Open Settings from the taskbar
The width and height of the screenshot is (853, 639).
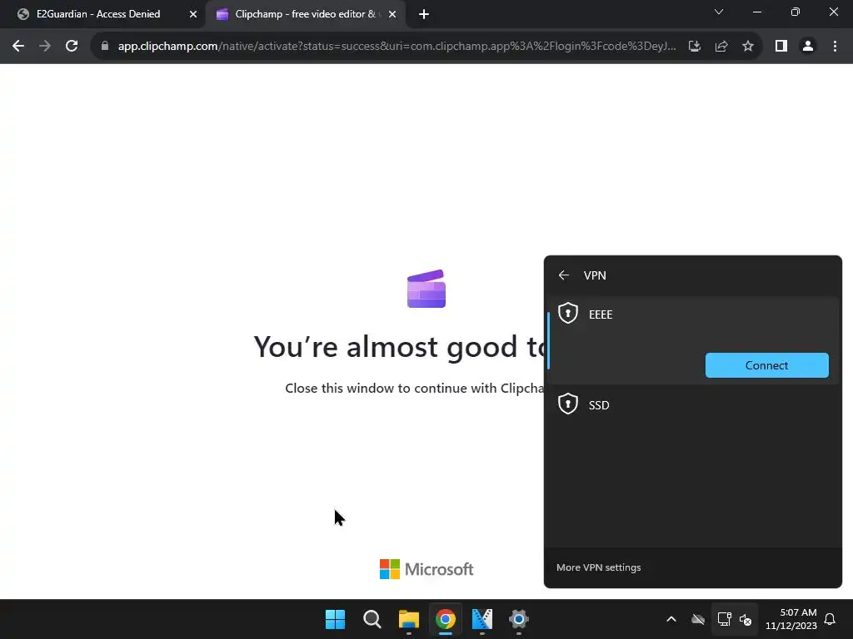point(518,619)
